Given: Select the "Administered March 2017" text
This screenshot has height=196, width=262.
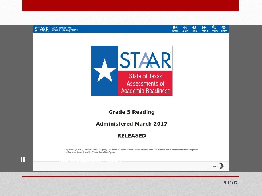Looking at the screenshot, I should [132, 124].
